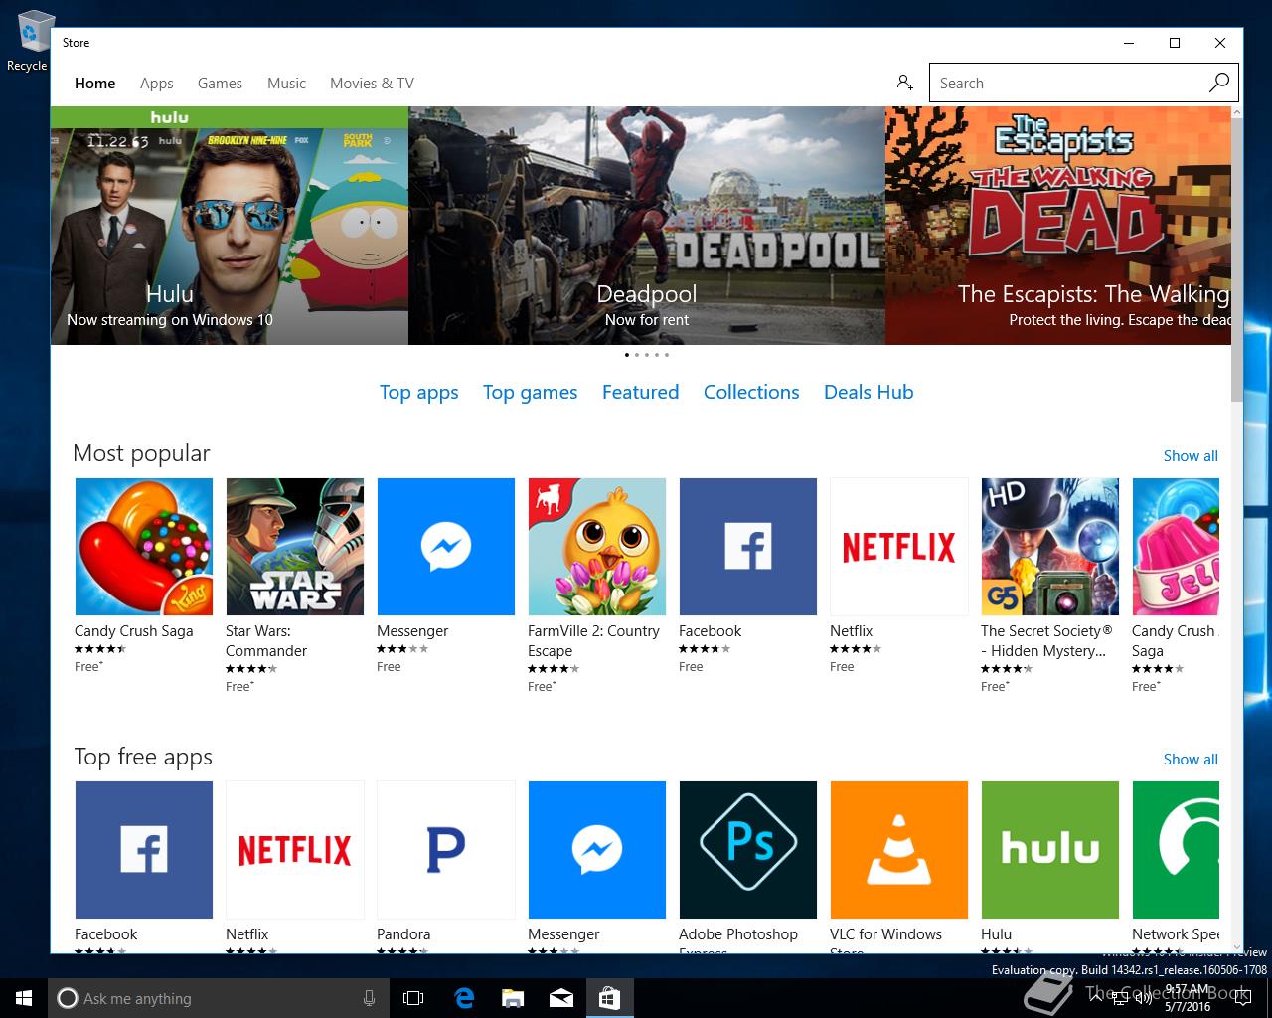Switch to the Games tab
Viewport: 1272px width, 1018px height.
coord(220,84)
